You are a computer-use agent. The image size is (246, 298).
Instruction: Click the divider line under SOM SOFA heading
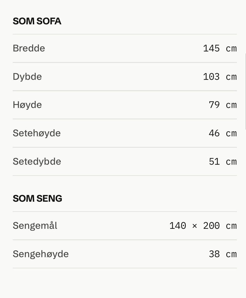click(x=125, y=34)
